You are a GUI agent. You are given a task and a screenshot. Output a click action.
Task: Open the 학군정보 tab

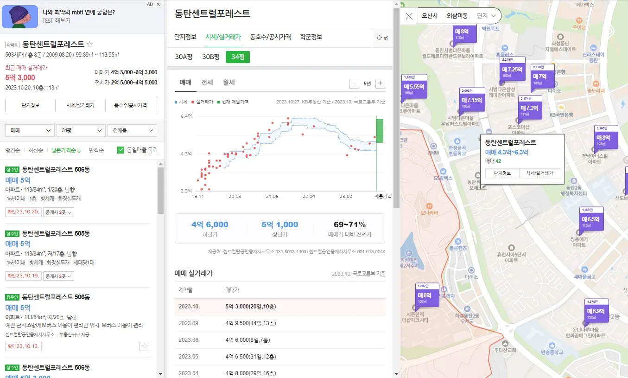point(311,37)
